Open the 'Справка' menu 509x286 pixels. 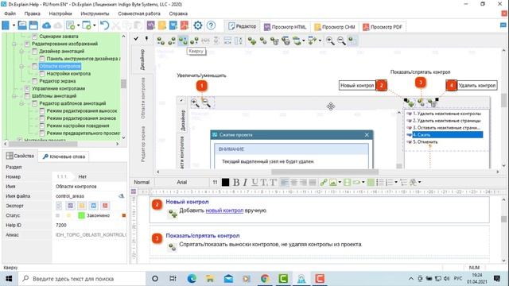click(178, 14)
